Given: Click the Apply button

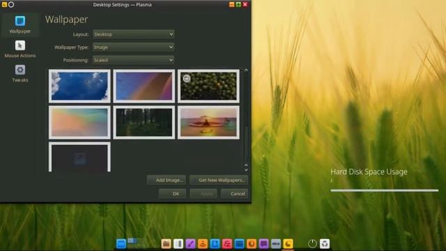Looking at the screenshot, I should [203, 194].
